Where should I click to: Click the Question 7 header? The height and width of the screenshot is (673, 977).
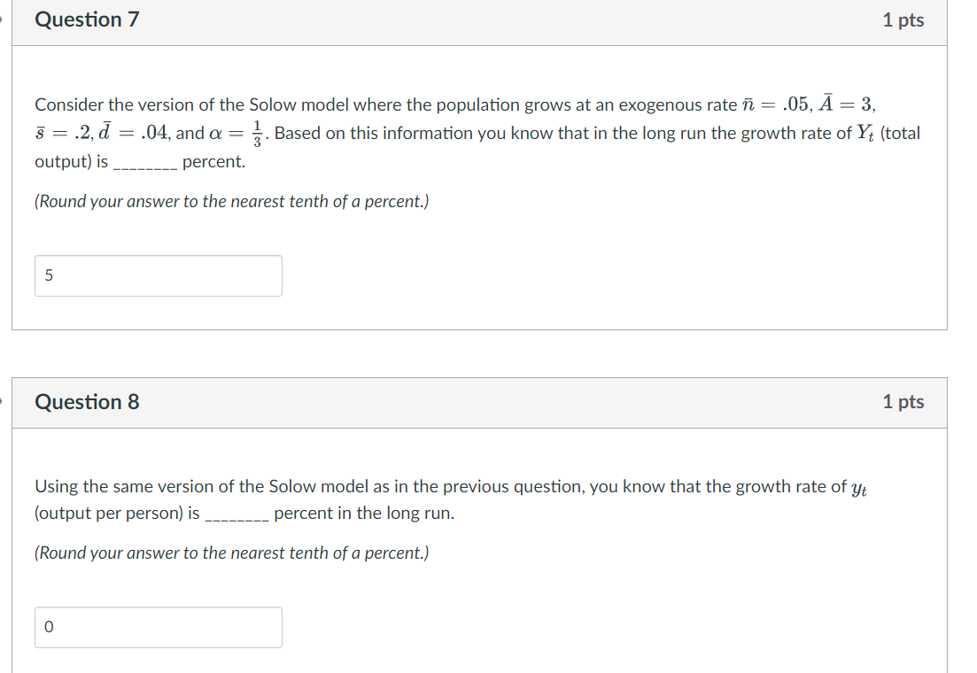86,19
